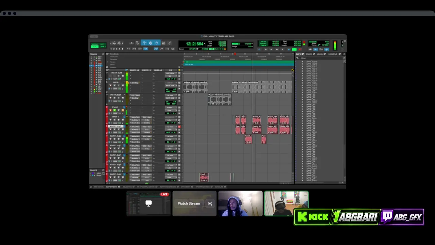This screenshot has width=435, height=245.
Task: Click the LIVE badge on stream thumbnail
Action: tap(164, 194)
